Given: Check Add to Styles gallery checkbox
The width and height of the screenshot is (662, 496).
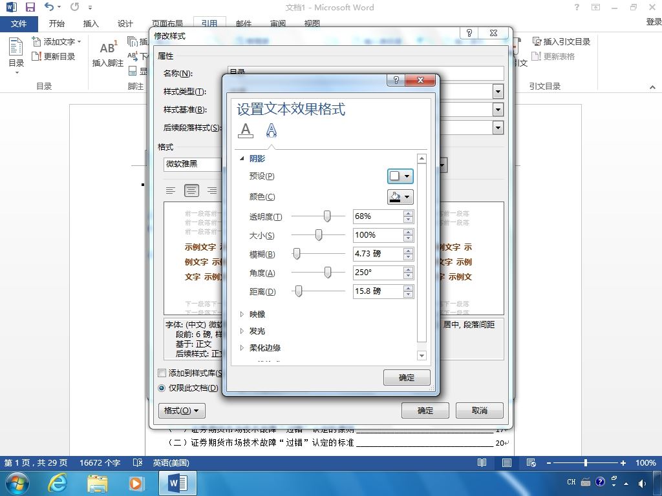Looking at the screenshot, I should click(162, 373).
